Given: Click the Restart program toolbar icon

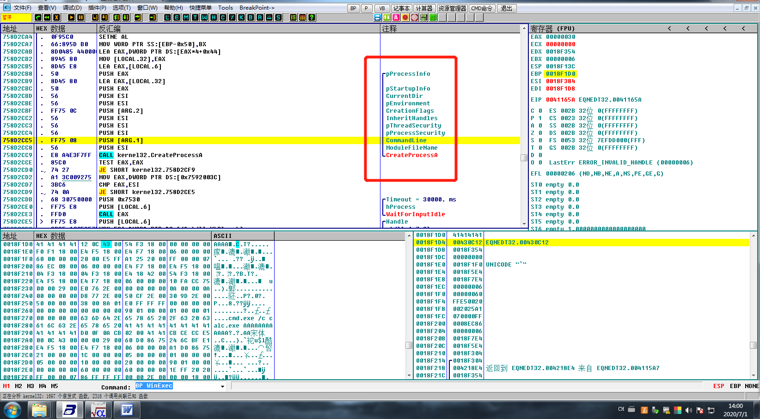Looking at the screenshot, I should point(38,18).
